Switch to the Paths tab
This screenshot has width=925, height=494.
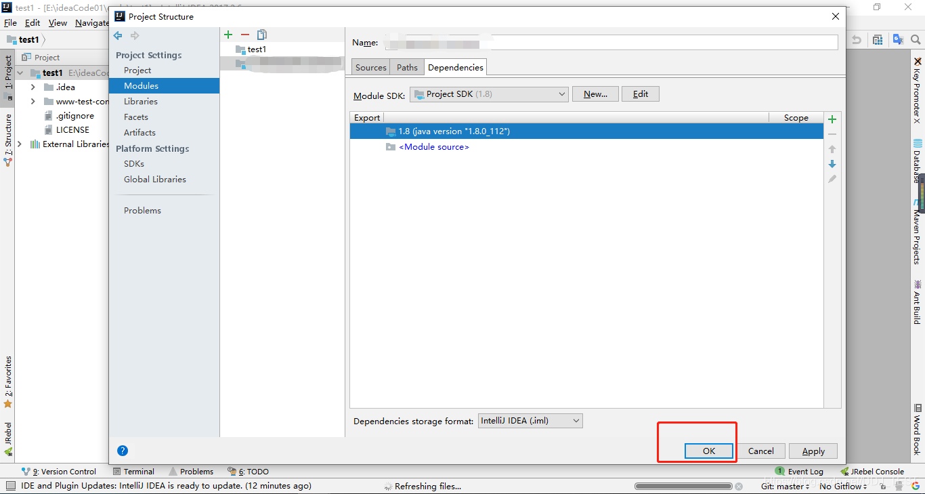click(x=407, y=67)
